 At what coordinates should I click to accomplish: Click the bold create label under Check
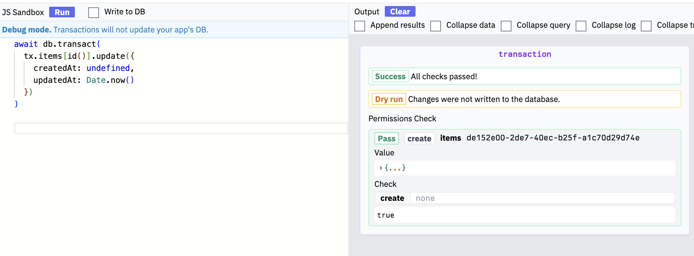(x=392, y=198)
